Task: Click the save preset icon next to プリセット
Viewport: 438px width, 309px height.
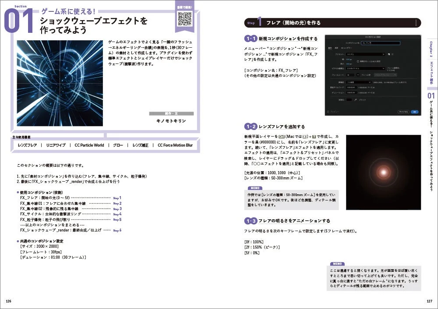Action: point(388,54)
